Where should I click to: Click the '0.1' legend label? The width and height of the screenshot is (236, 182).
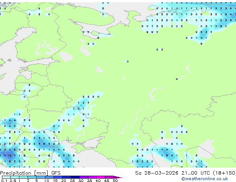(x=4, y=181)
